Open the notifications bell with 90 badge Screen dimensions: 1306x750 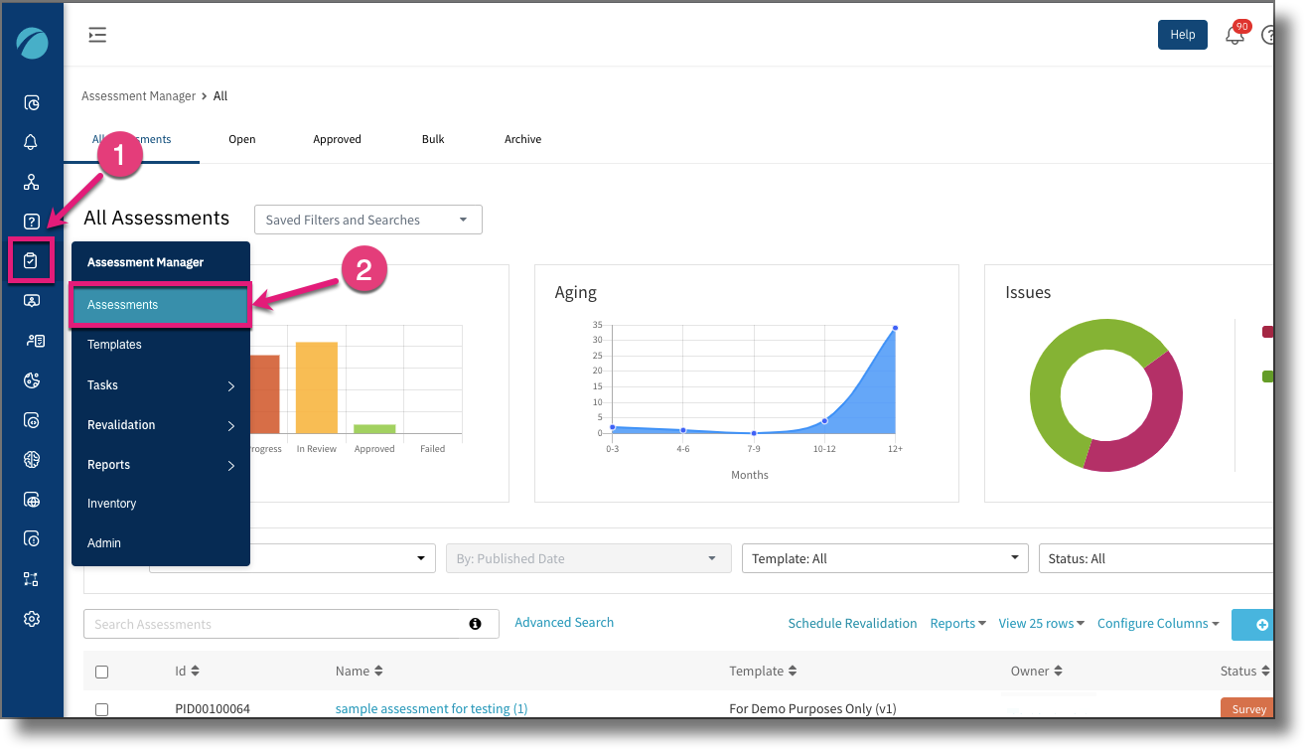(x=1234, y=34)
